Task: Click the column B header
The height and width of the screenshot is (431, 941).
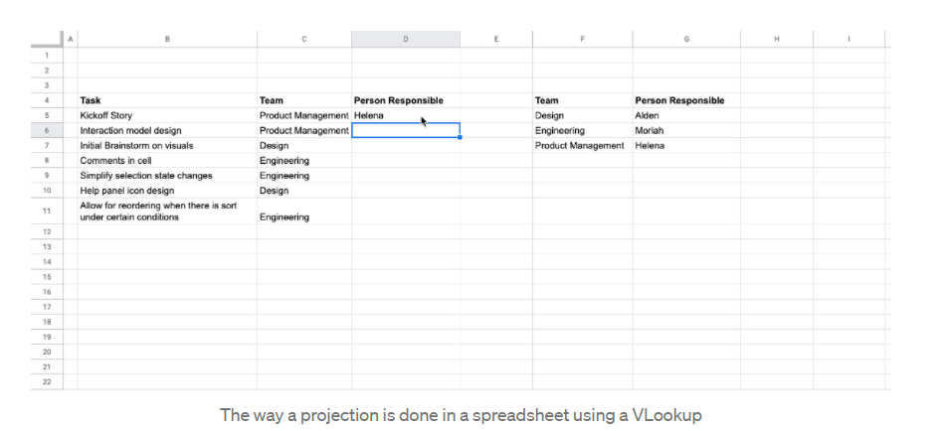Action: point(167,39)
